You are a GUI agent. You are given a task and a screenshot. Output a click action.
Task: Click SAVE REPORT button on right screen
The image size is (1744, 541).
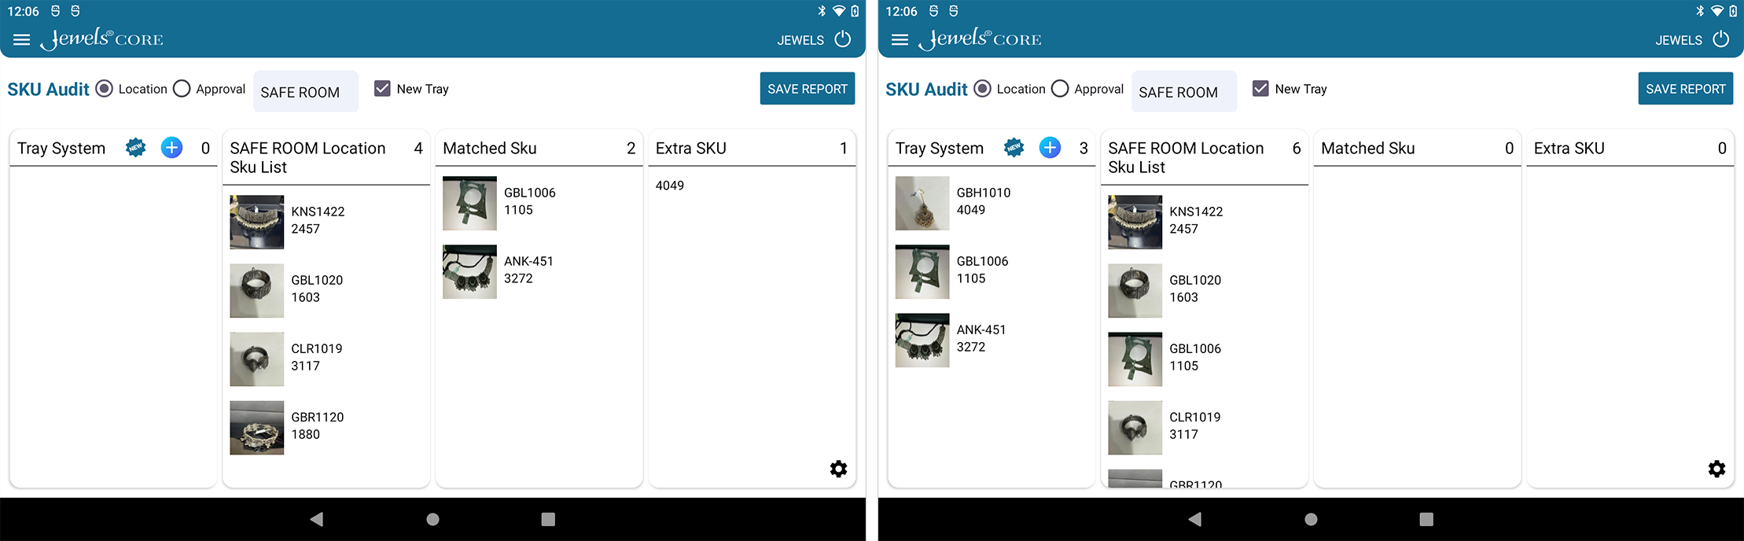point(1685,89)
